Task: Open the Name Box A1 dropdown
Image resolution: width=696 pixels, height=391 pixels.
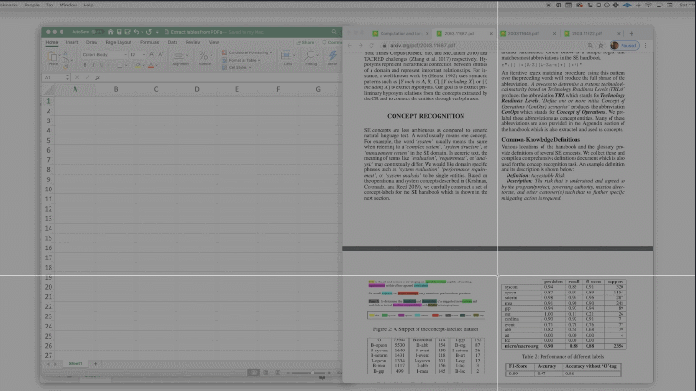Action: (67, 77)
